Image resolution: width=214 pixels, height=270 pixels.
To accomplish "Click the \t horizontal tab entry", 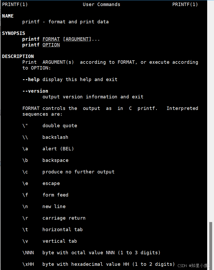I will [x=52, y=230].
